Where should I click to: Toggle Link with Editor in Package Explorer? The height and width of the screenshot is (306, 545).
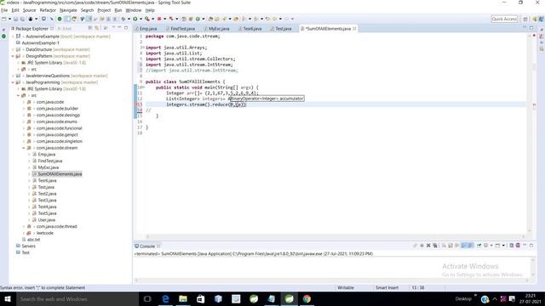[x=97, y=28]
